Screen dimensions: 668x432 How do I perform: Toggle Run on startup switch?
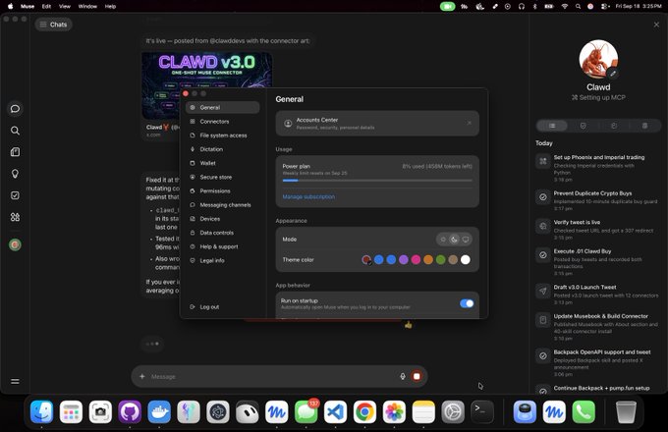tap(467, 303)
